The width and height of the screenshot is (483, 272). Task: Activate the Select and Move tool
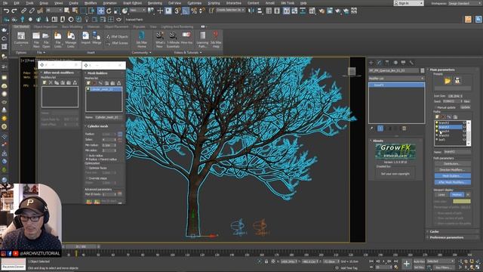100,11
